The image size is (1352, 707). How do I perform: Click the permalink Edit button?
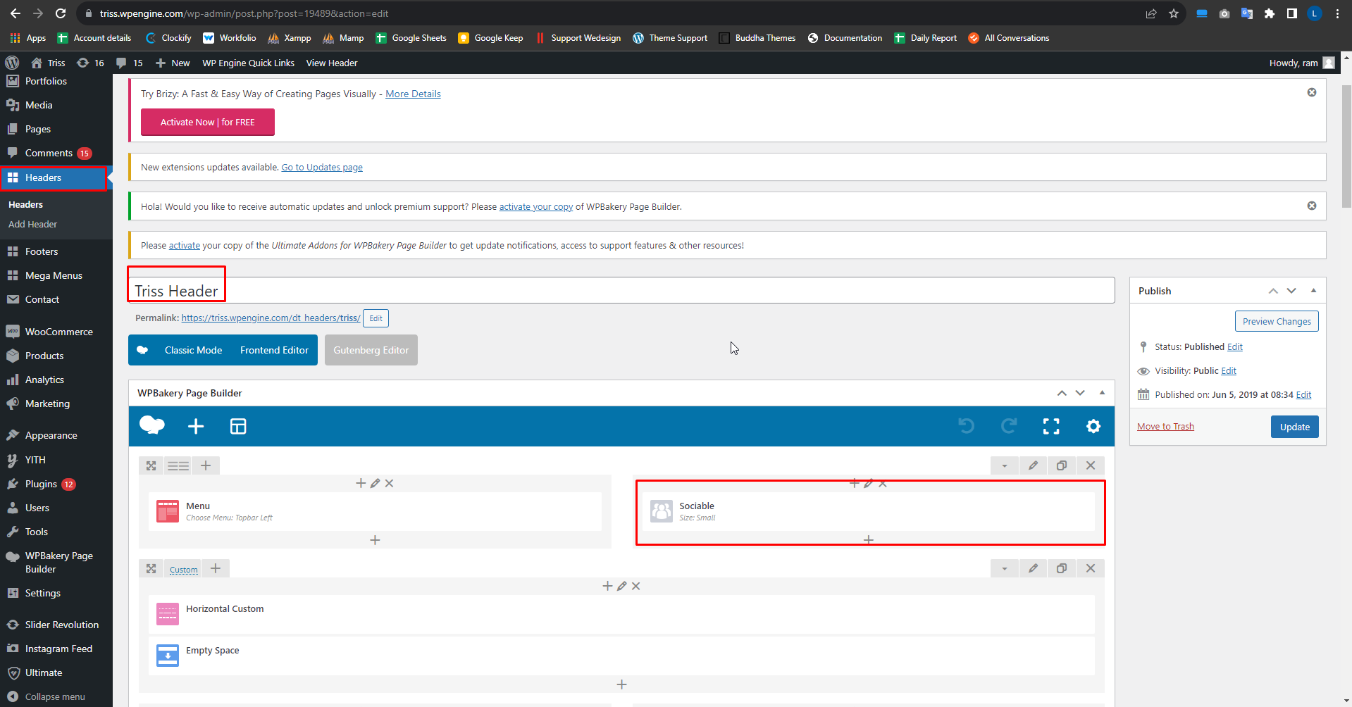pyautogui.click(x=376, y=318)
